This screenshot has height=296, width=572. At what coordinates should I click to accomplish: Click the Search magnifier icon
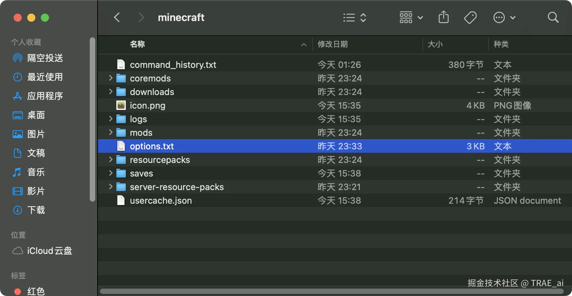[x=553, y=17]
